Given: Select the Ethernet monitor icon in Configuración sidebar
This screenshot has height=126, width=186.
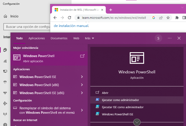Looking at the screenshot, I should [5, 71].
